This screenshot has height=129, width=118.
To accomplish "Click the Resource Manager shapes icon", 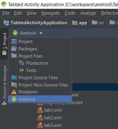I will point(4,103).
